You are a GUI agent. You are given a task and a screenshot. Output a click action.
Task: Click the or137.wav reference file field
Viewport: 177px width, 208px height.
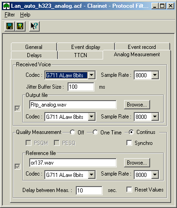[73, 163]
